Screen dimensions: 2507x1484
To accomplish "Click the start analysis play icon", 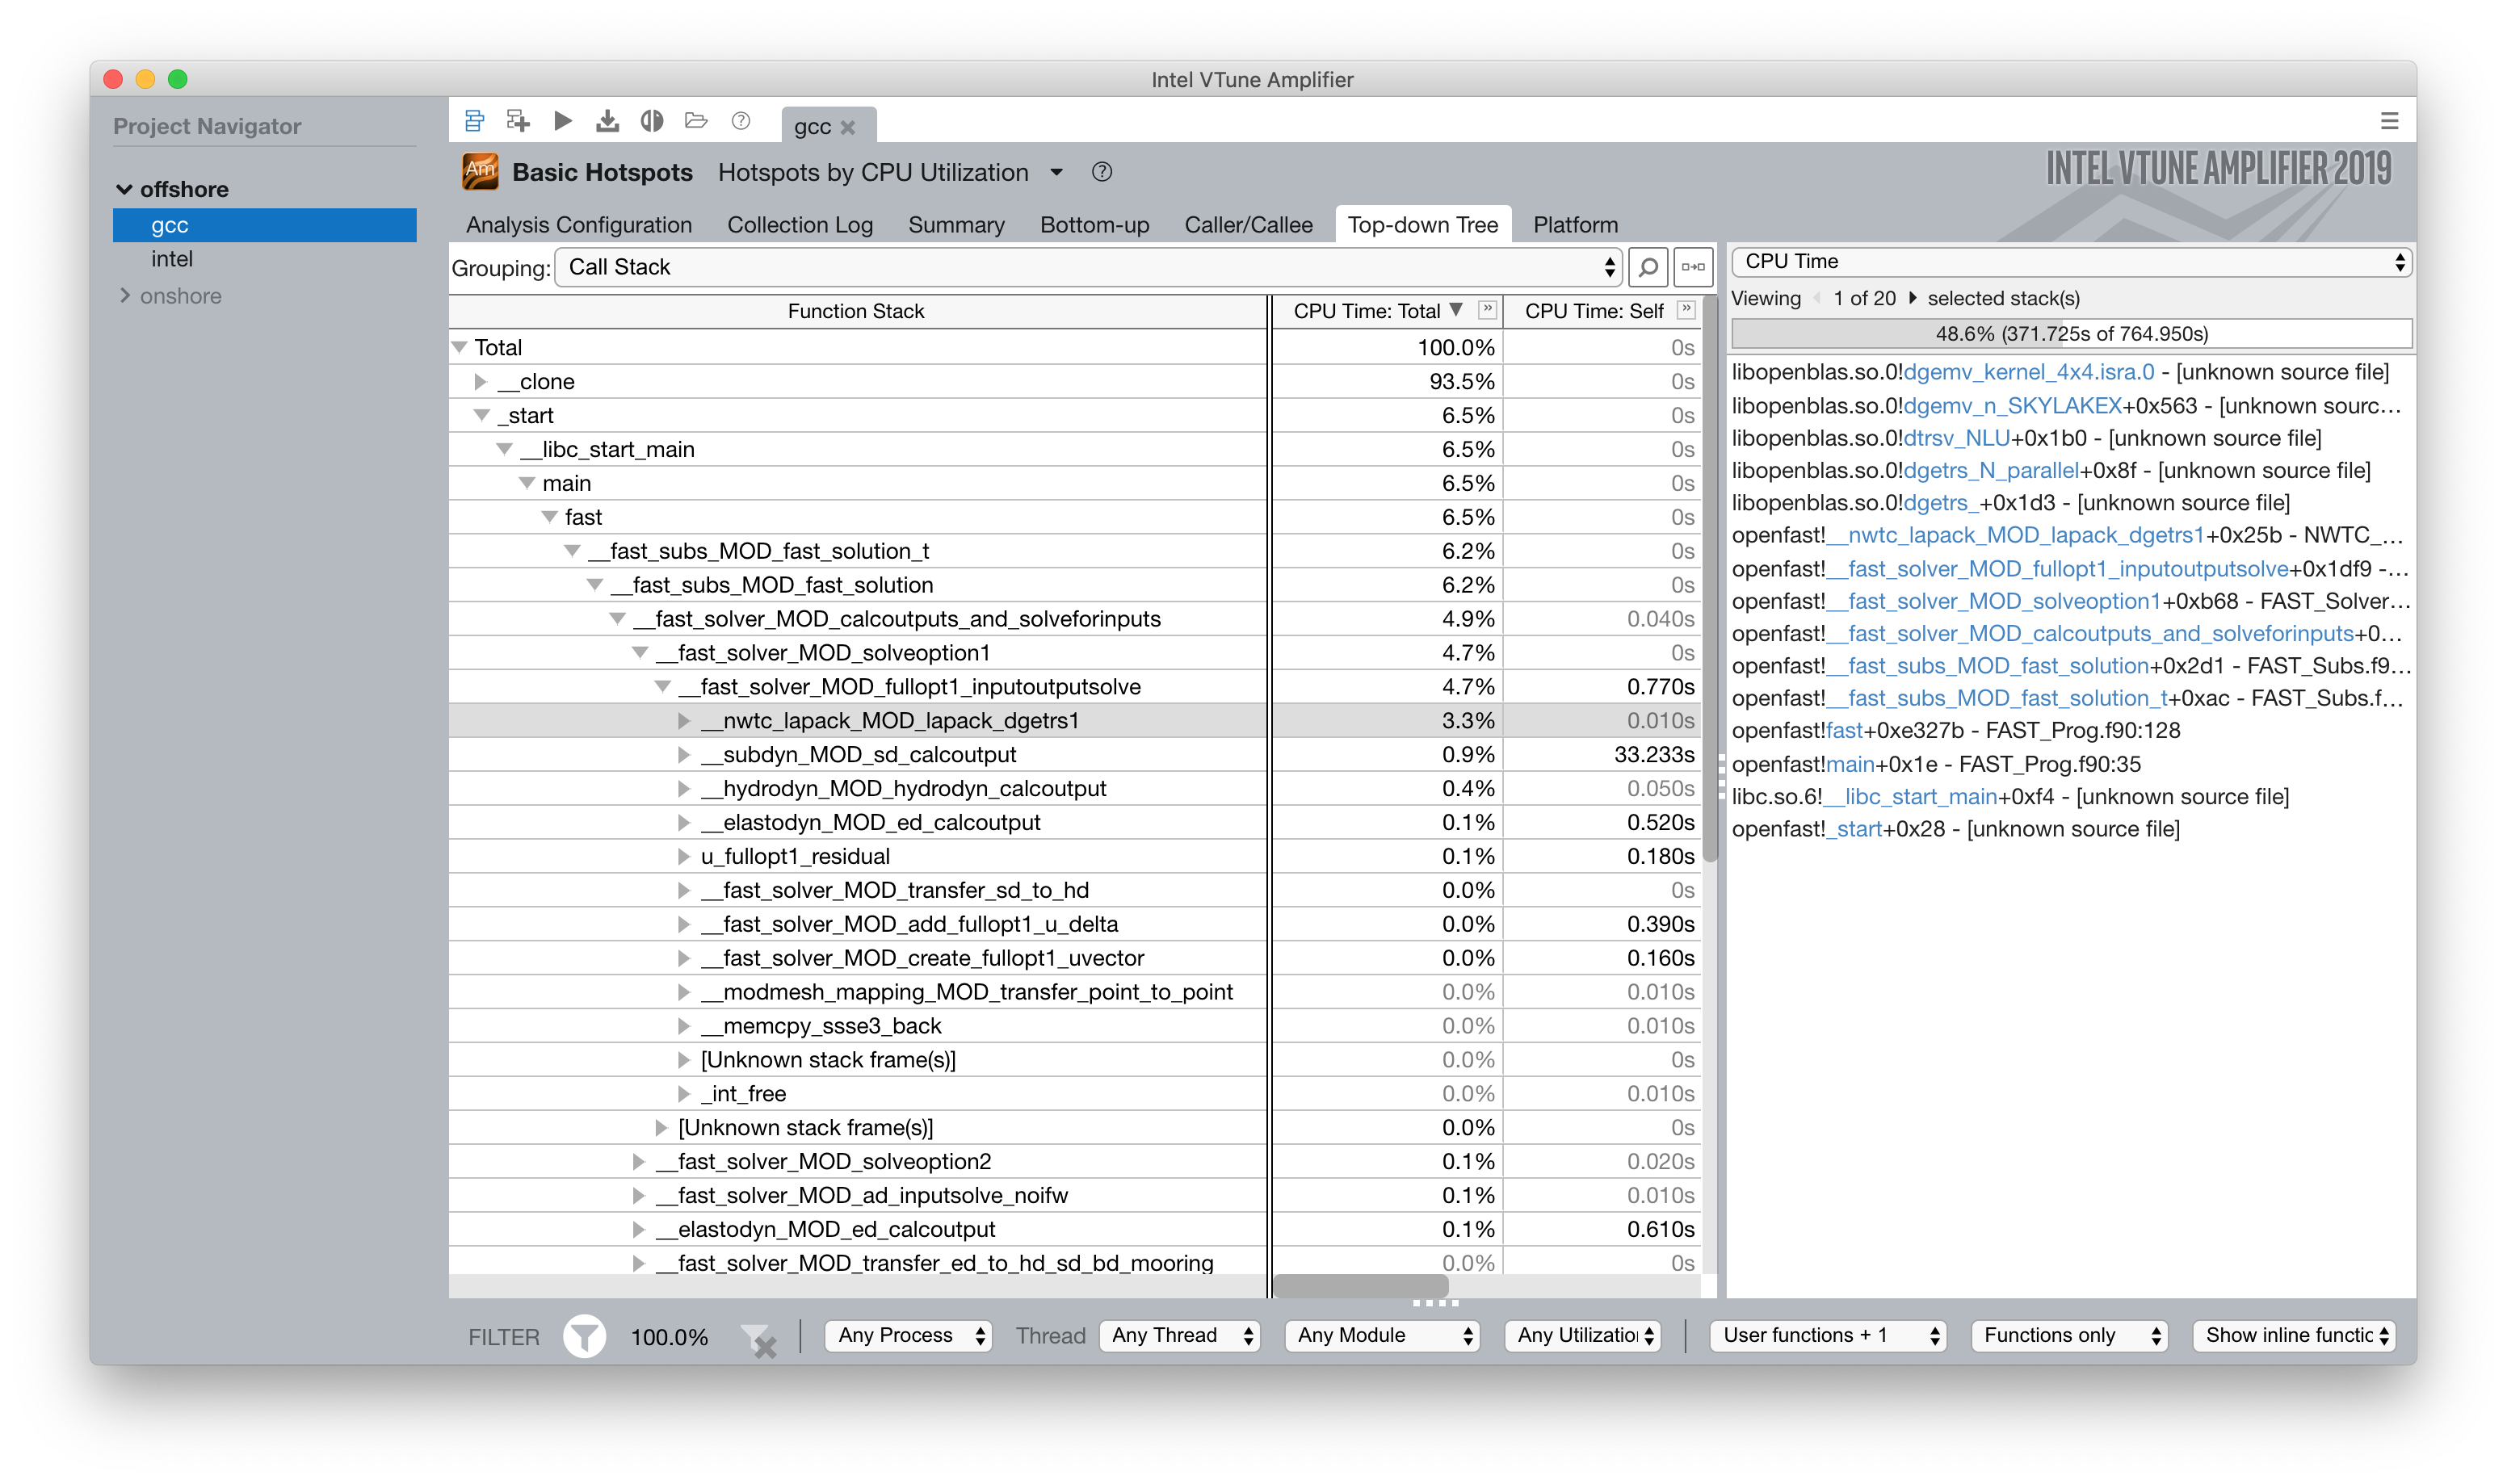I will [x=563, y=122].
